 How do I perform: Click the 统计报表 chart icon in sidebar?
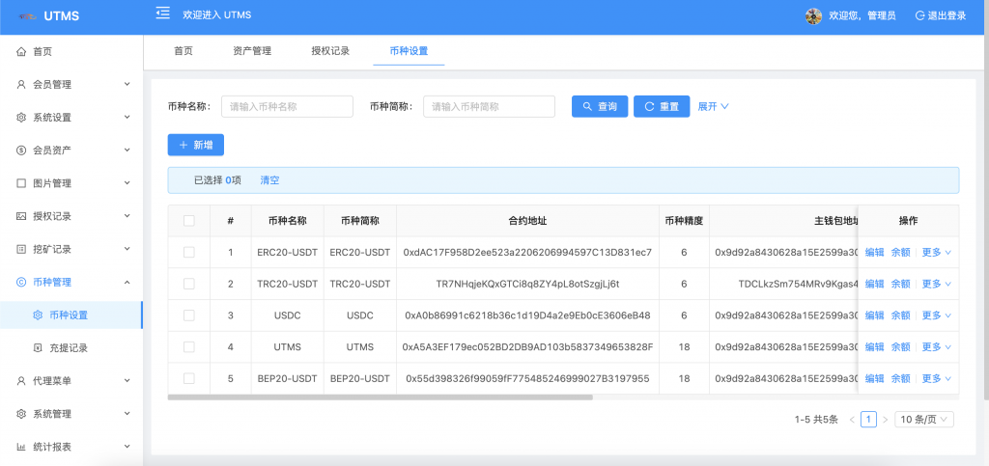pyautogui.click(x=21, y=447)
